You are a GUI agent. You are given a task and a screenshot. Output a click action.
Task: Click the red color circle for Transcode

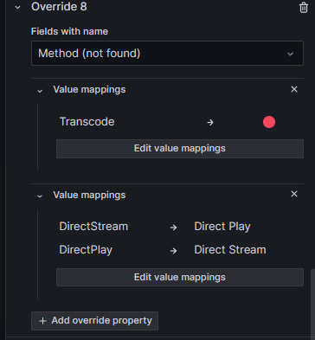coord(269,122)
